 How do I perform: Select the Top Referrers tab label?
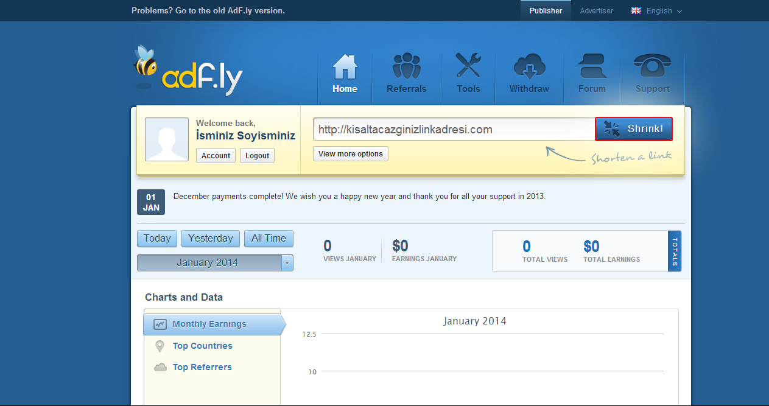pos(202,367)
